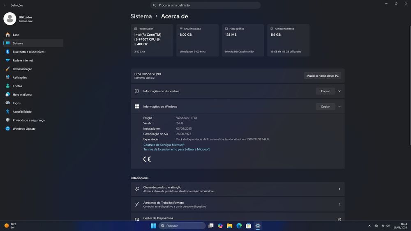Expand Informações do dispositivo chevron

339,91
